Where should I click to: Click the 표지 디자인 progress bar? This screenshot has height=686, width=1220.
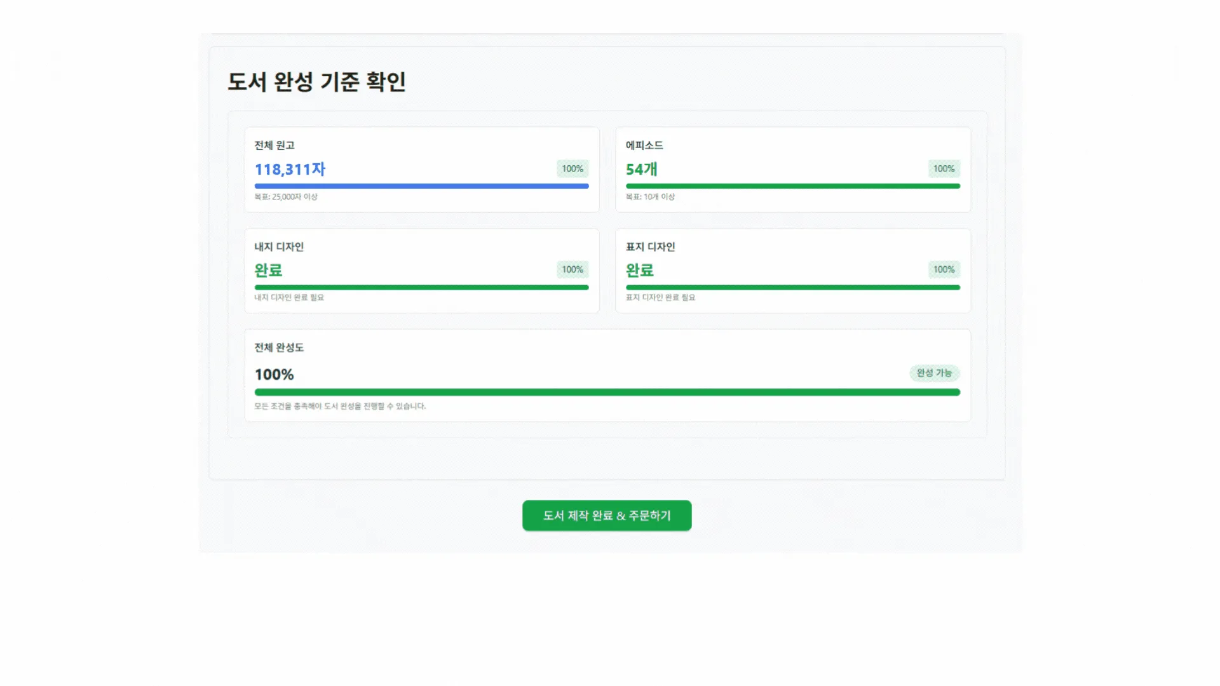coord(792,287)
